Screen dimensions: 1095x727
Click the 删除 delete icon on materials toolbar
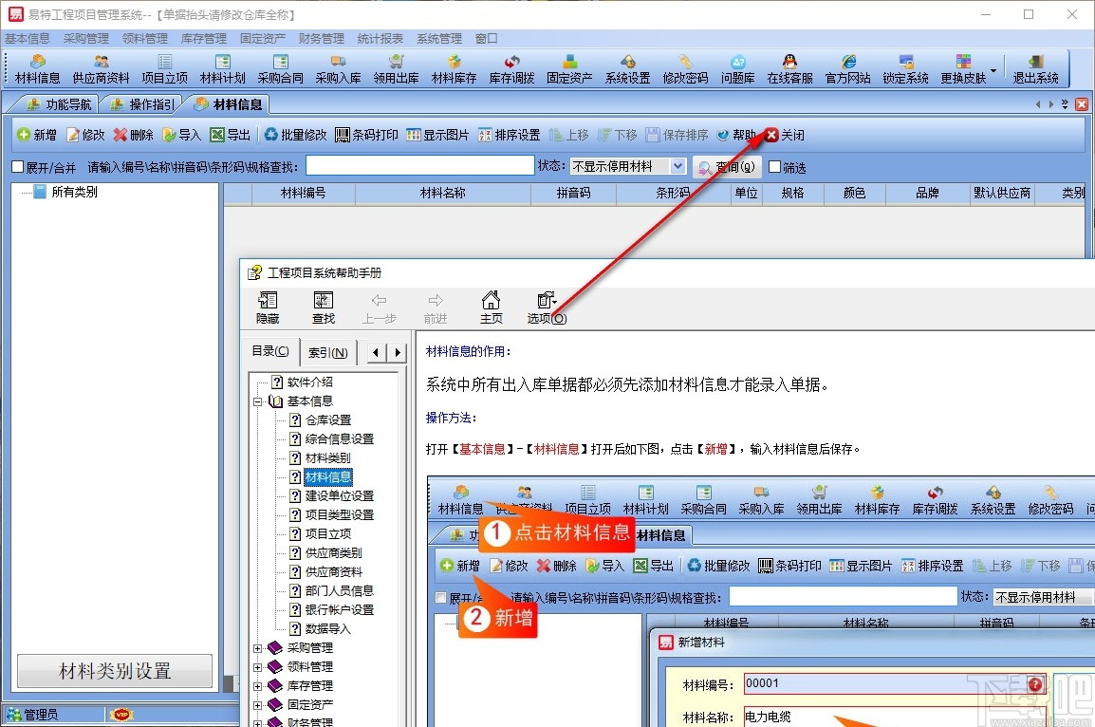tap(133, 134)
